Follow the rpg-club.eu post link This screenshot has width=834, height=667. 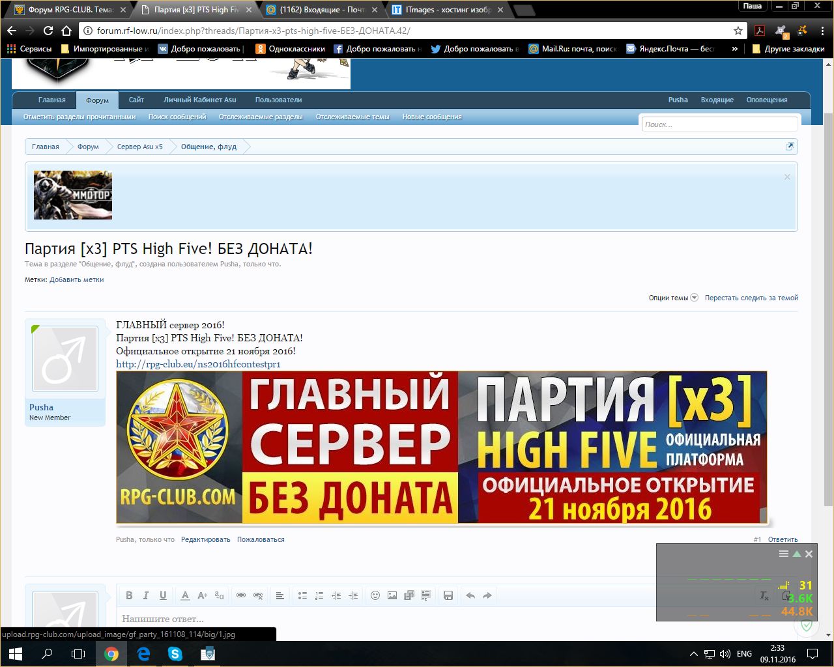click(x=198, y=364)
